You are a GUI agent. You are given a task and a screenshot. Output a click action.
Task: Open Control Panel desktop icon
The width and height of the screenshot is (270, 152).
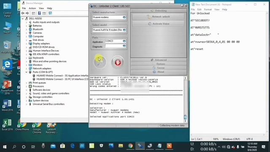(7, 10)
